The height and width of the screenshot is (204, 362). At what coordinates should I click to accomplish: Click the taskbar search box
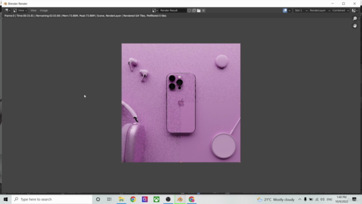[x=52, y=199]
